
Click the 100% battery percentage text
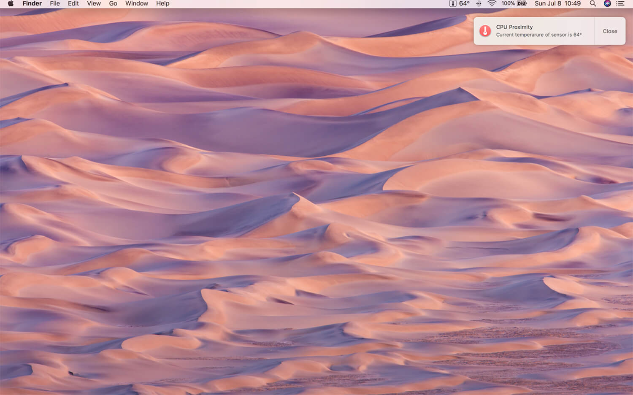tap(508, 3)
